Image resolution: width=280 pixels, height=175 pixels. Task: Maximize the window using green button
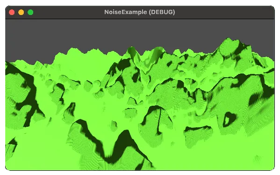[x=30, y=12]
